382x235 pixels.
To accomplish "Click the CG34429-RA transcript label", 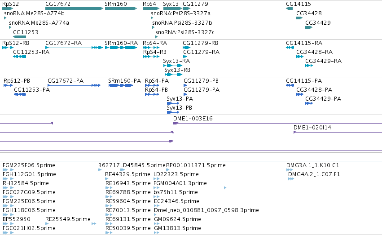I will (324, 61).
